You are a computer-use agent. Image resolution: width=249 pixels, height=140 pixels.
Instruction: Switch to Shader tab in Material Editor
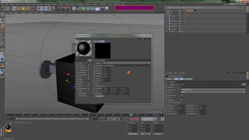pyautogui.click(x=102, y=42)
